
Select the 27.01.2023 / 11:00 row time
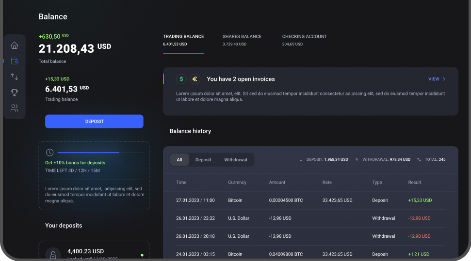pos(195,200)
